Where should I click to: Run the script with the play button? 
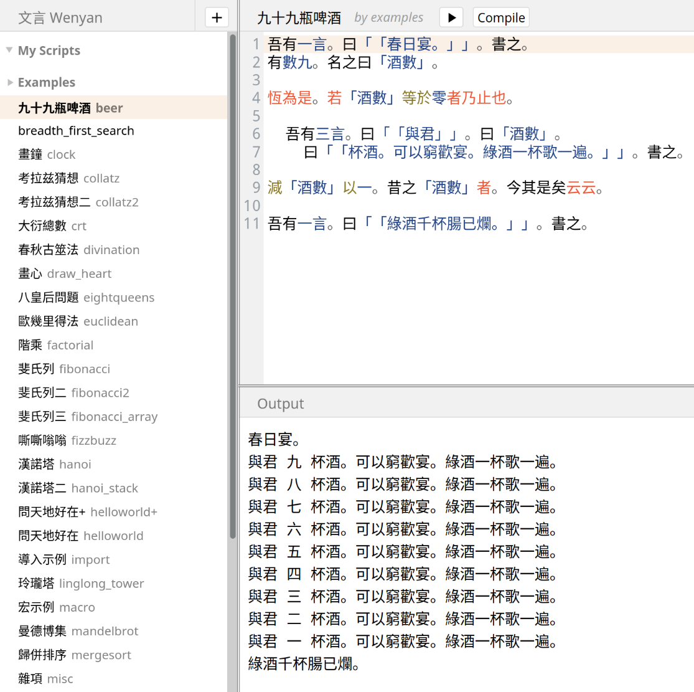pos(451,17)
